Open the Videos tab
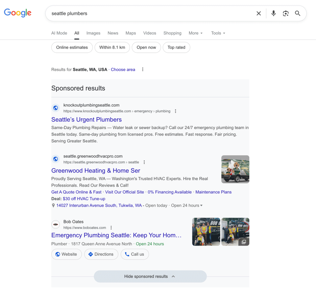 150,33
